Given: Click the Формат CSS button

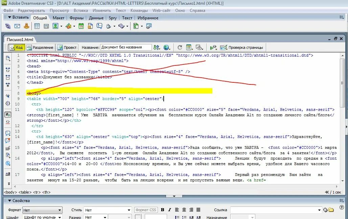Looking at the screenshot, I should pos(146,210).
